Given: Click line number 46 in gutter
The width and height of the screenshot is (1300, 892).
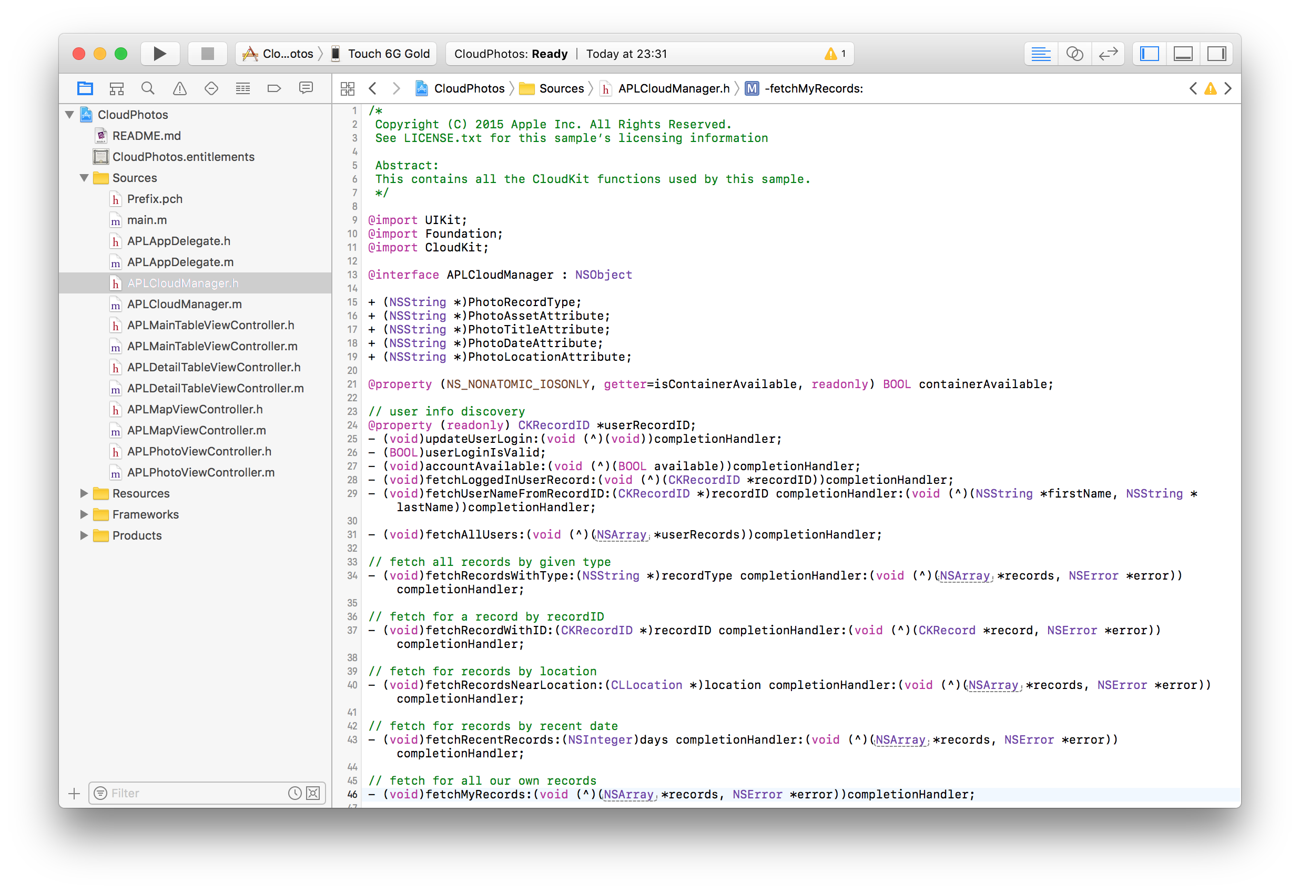Looking at the screenshot, I should click(x=352, y=795).
